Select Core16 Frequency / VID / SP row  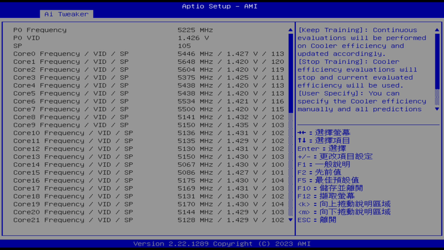(149, 180)
